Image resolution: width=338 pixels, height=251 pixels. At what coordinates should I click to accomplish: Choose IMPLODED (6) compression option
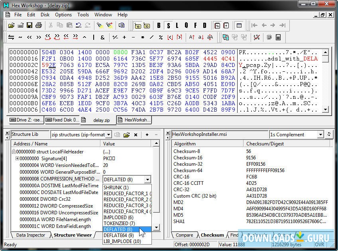pos(118,218)
